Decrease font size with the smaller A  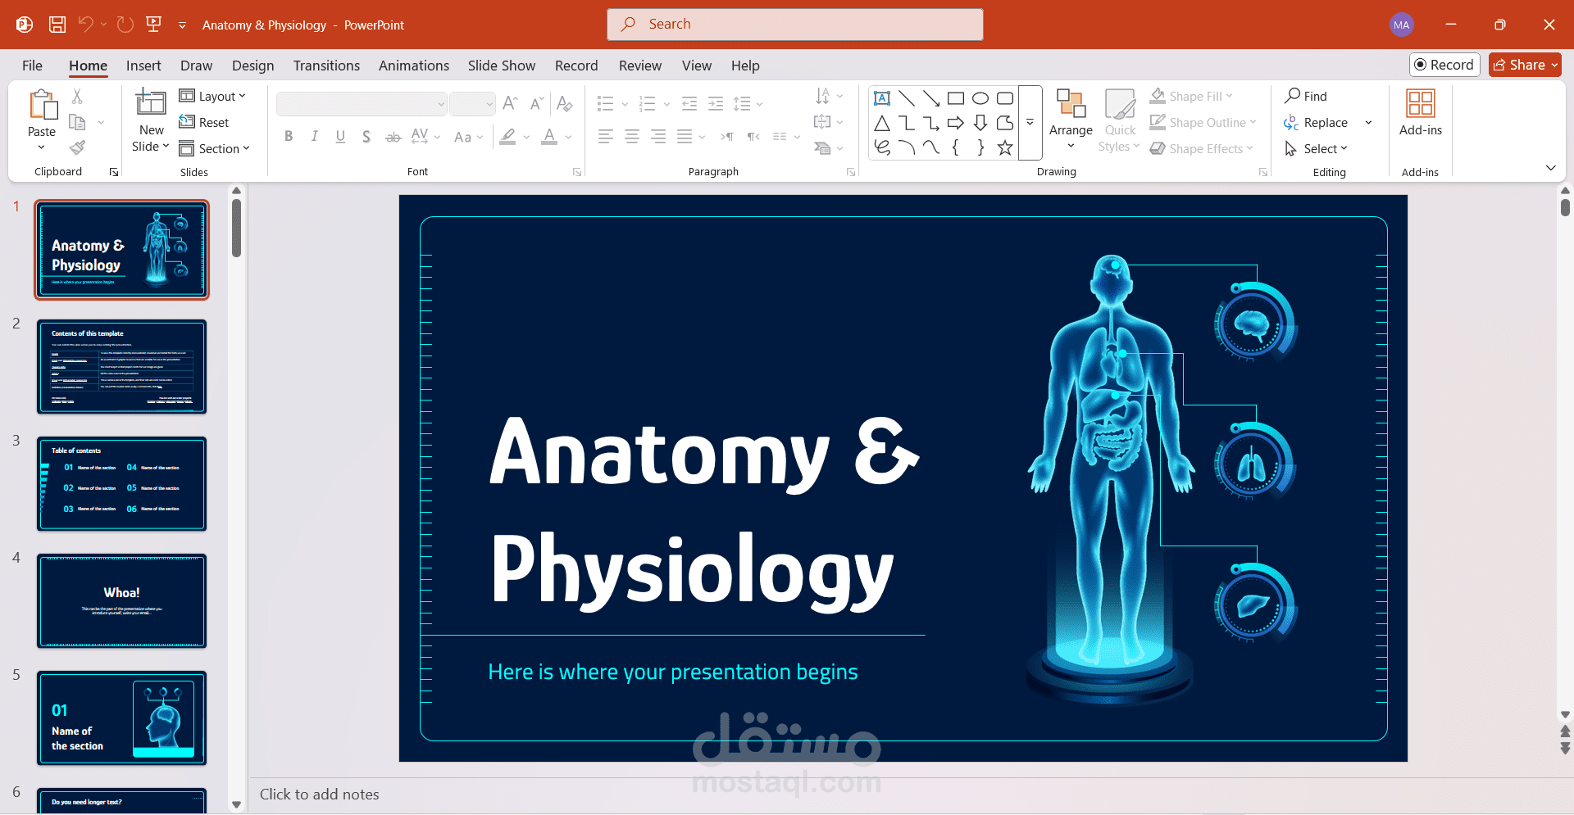coord(537,103)
